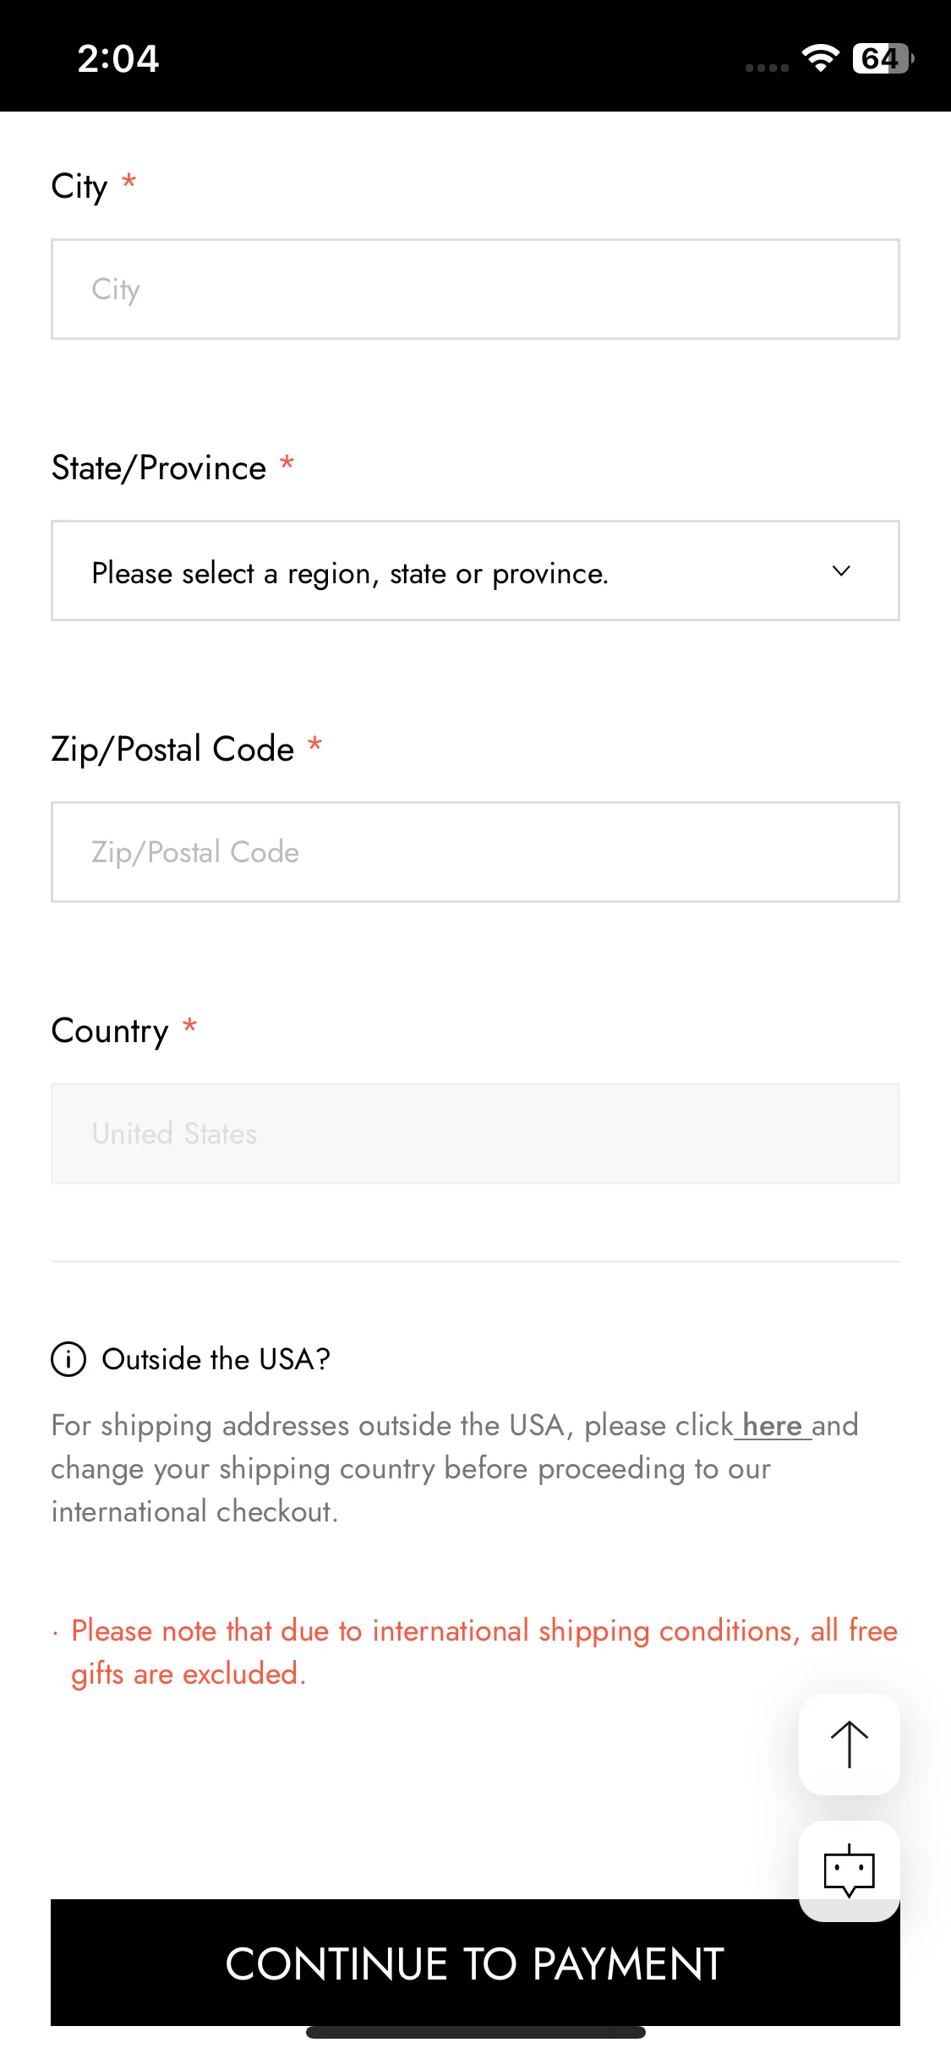Tap the red free gifts excluded notice

[x=484, y=1652]
